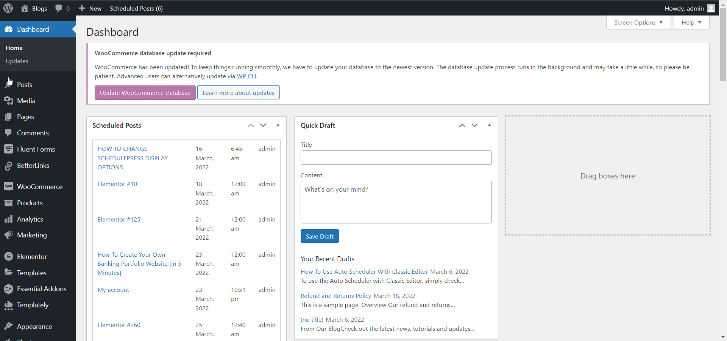Open the Elementor #125 scheduled post
Screen dimensions: 727x341
click(x=119, y=219)
